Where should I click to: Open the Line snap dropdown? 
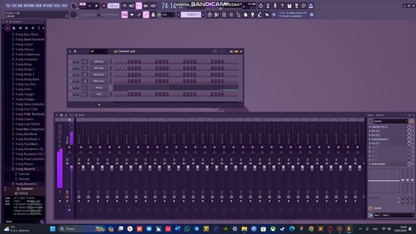[x=168, y=15]
